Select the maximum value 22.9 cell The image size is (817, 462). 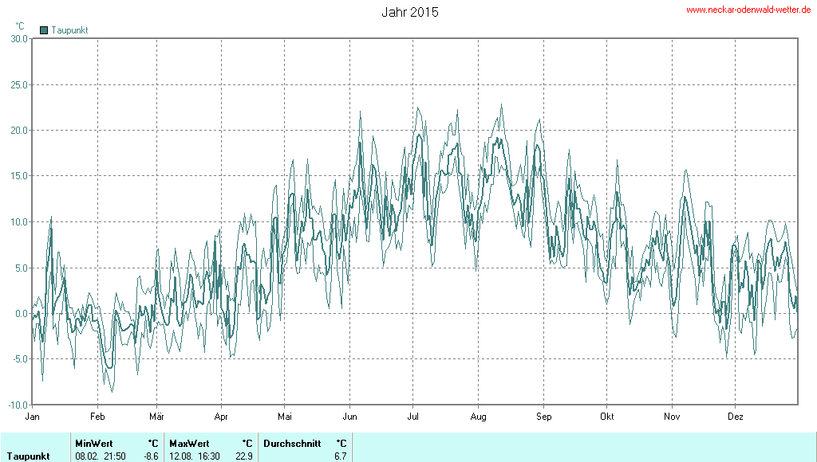[x=244, y=456]
